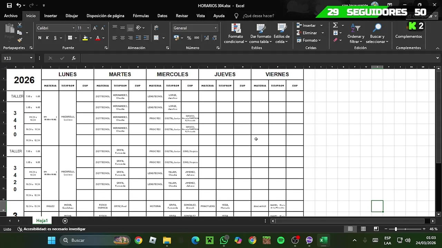Increase font size with the large A

click(95, 28)
